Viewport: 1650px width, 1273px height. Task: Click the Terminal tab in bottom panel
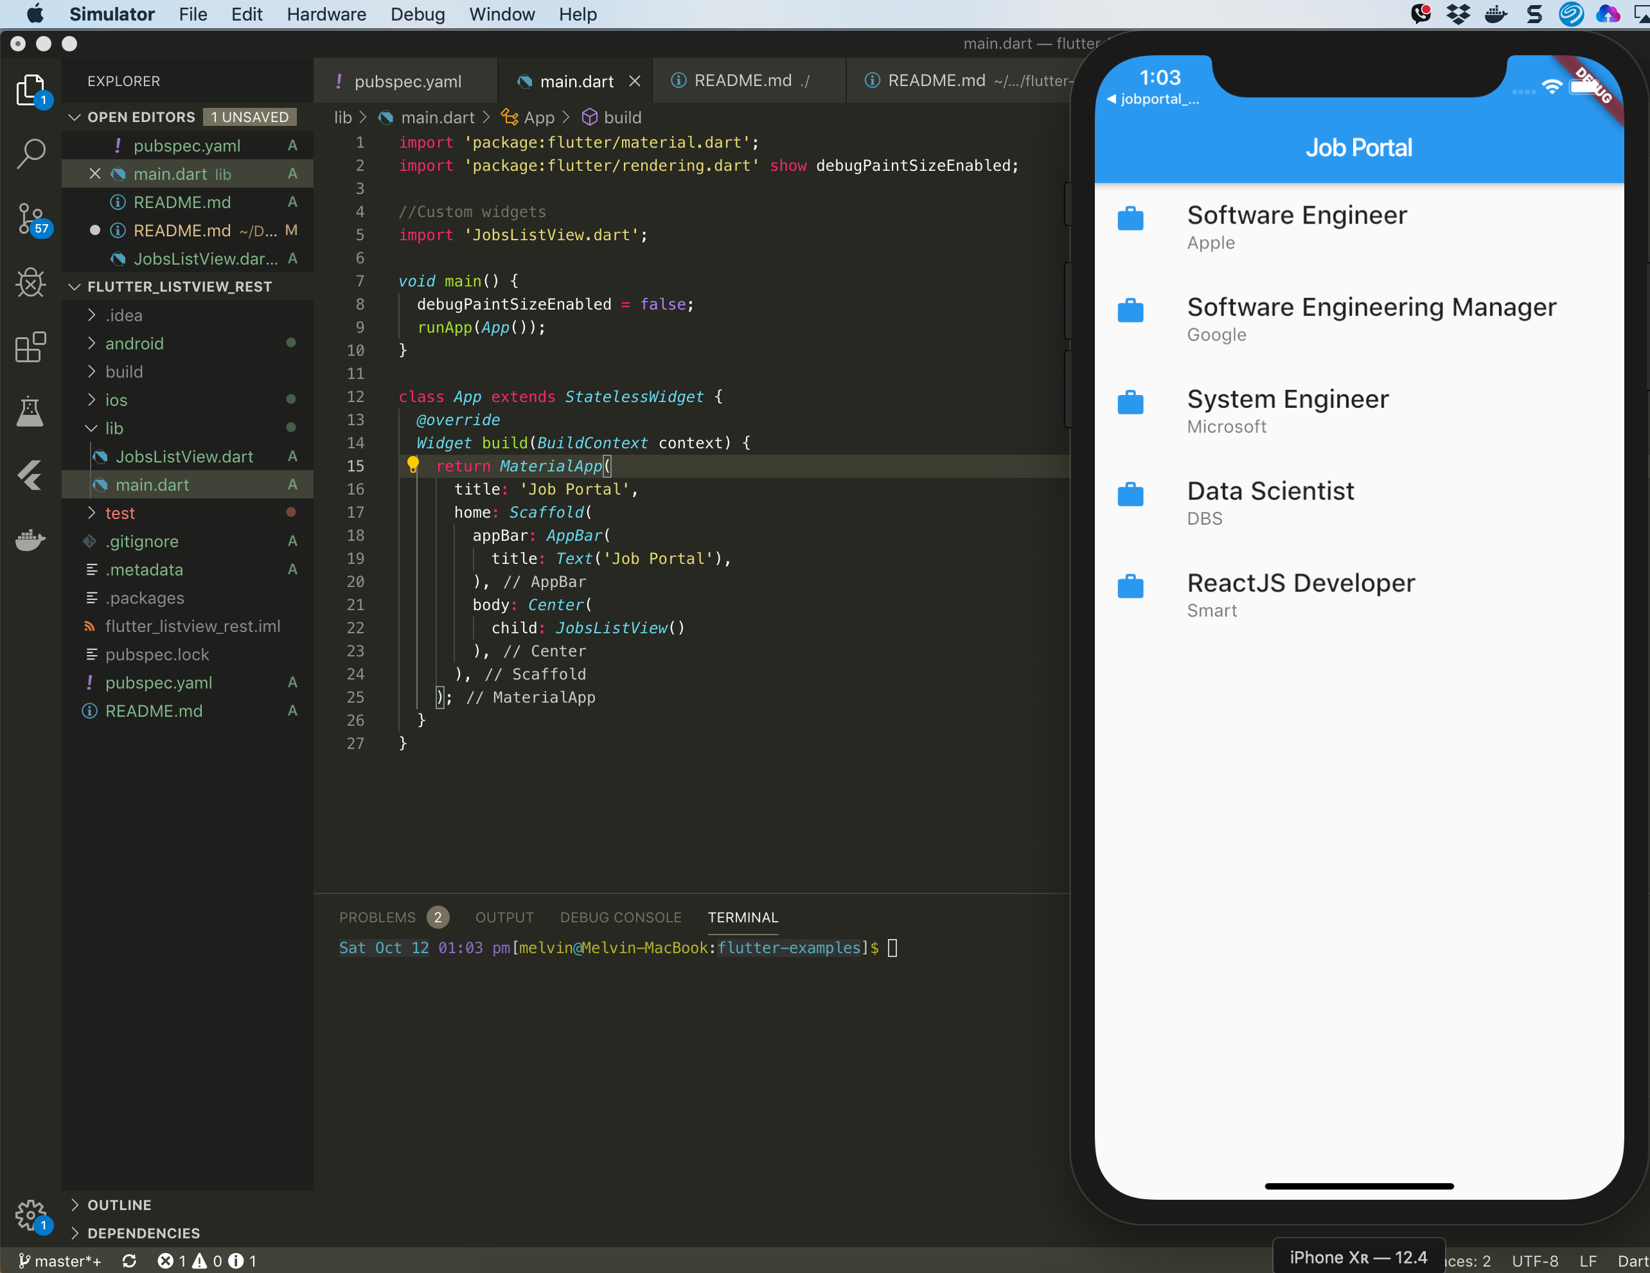742,916
